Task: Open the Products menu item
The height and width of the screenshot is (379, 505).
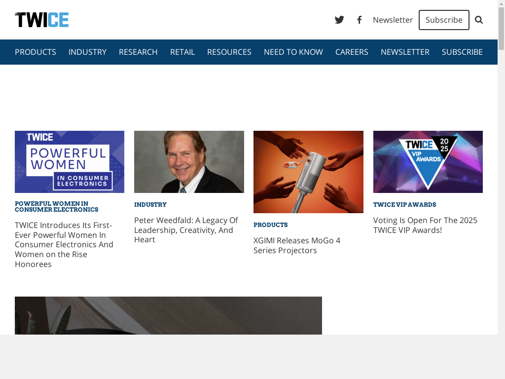Action: pos(36,52)
